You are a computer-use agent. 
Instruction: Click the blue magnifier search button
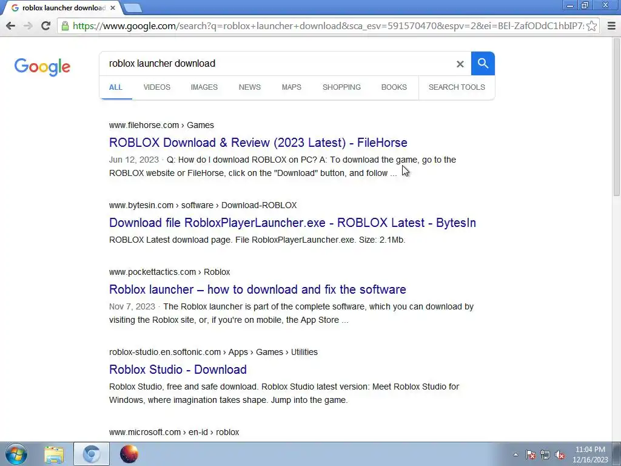coord(483,63)
